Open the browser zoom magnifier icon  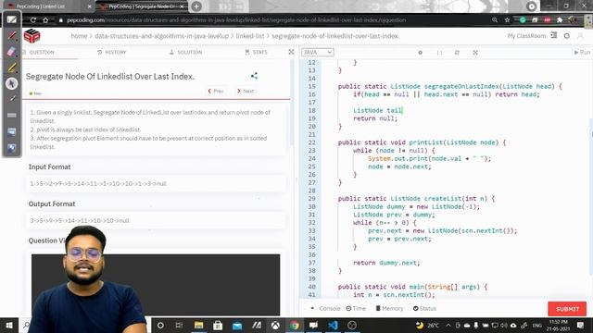pos(495,20)
